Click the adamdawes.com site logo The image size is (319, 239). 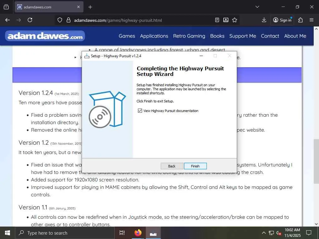click(x=45, y=36)
